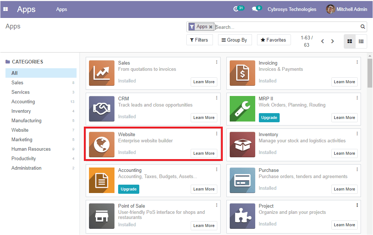This screenshot has height=235, width=373.
Task: Click Learn More on Purchase card
Action: (345, 189)
